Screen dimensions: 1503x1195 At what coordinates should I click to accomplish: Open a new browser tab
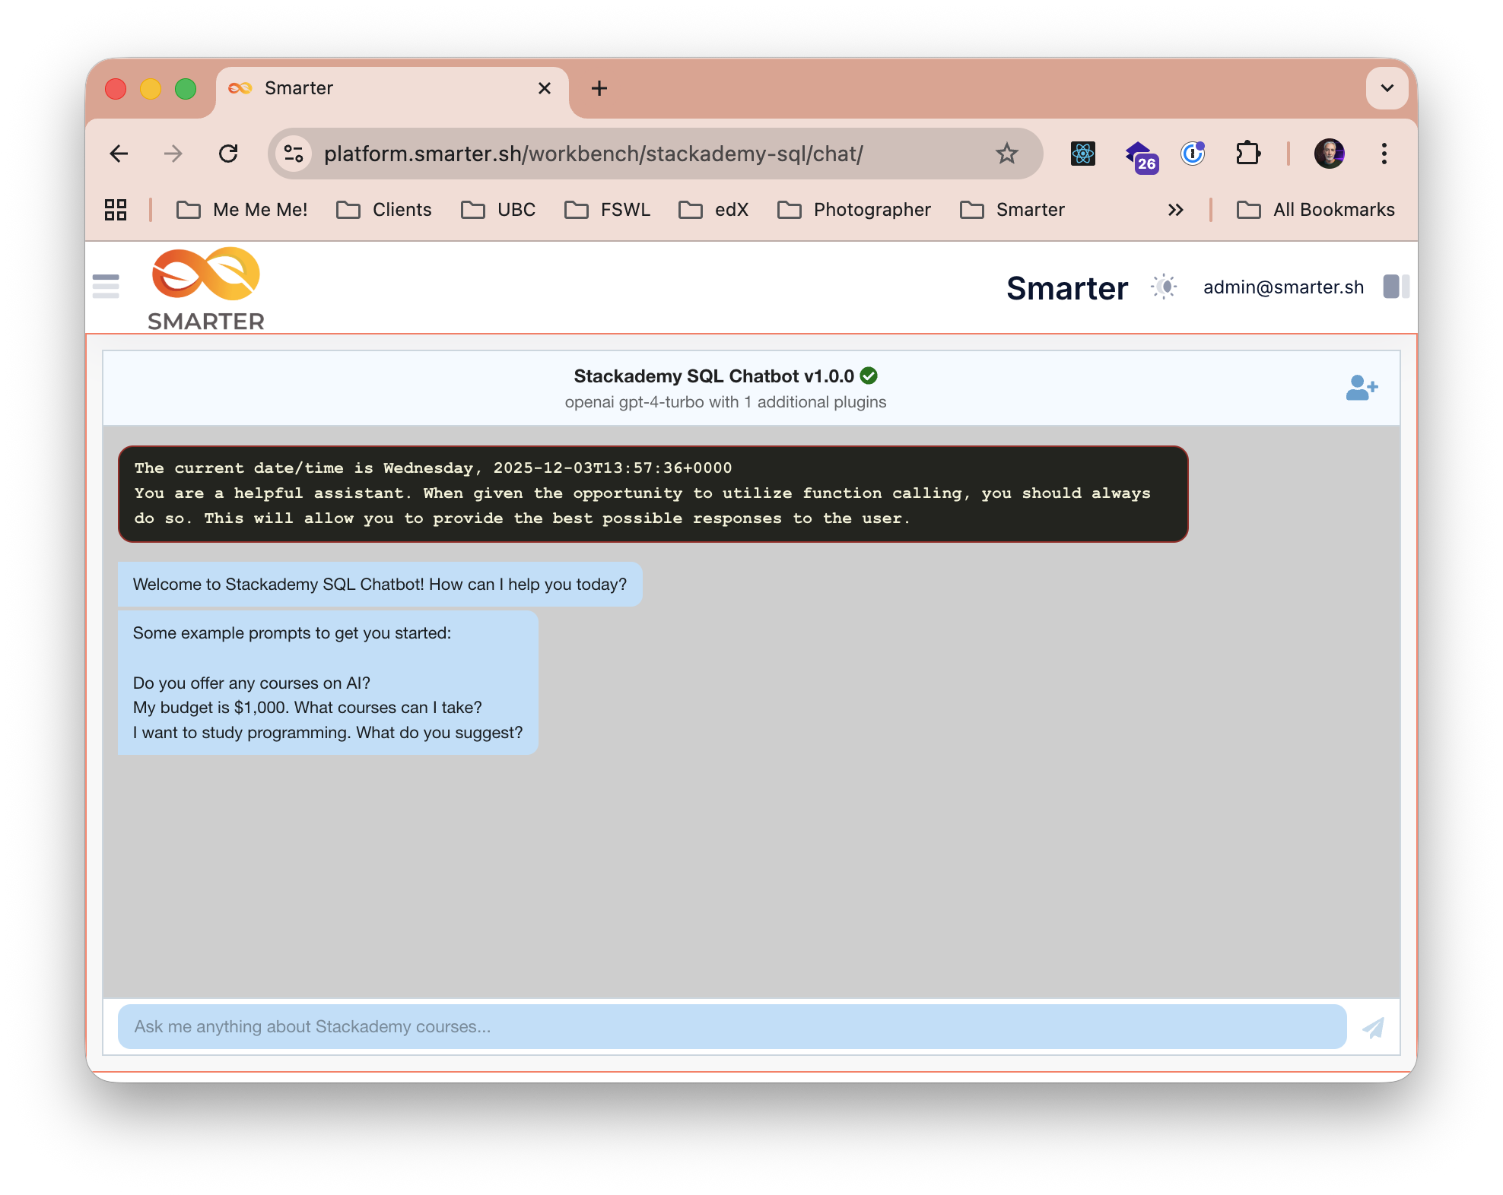click(599, 88)
